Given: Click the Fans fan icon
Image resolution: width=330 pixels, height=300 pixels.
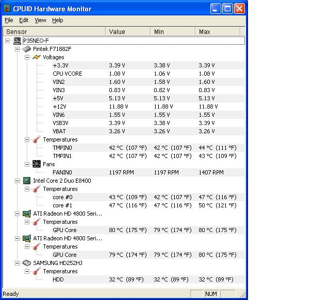Looking at the screenshot, I should pos(37,164).
